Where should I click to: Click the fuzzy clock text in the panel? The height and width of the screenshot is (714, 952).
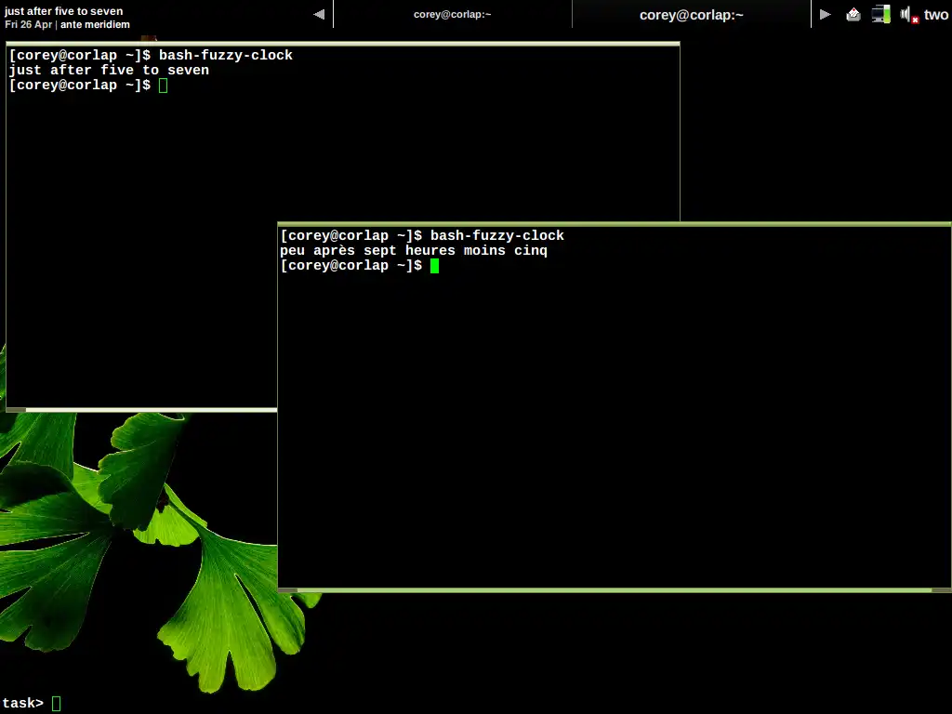[x=64, y=11]
